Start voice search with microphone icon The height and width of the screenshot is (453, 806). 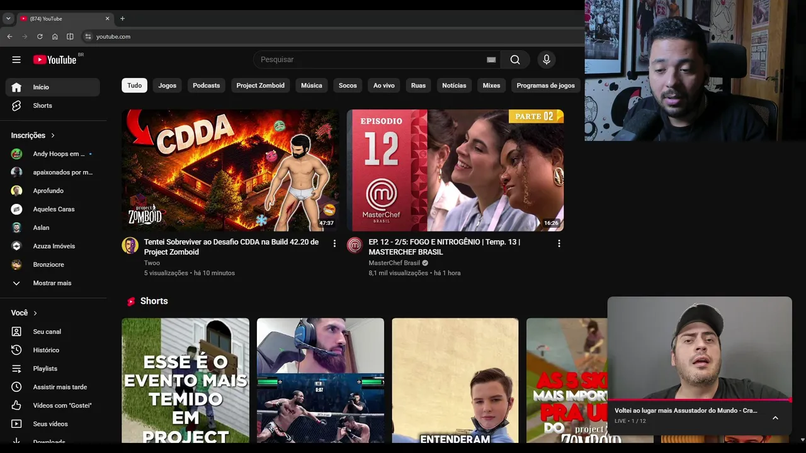[547, 60]
